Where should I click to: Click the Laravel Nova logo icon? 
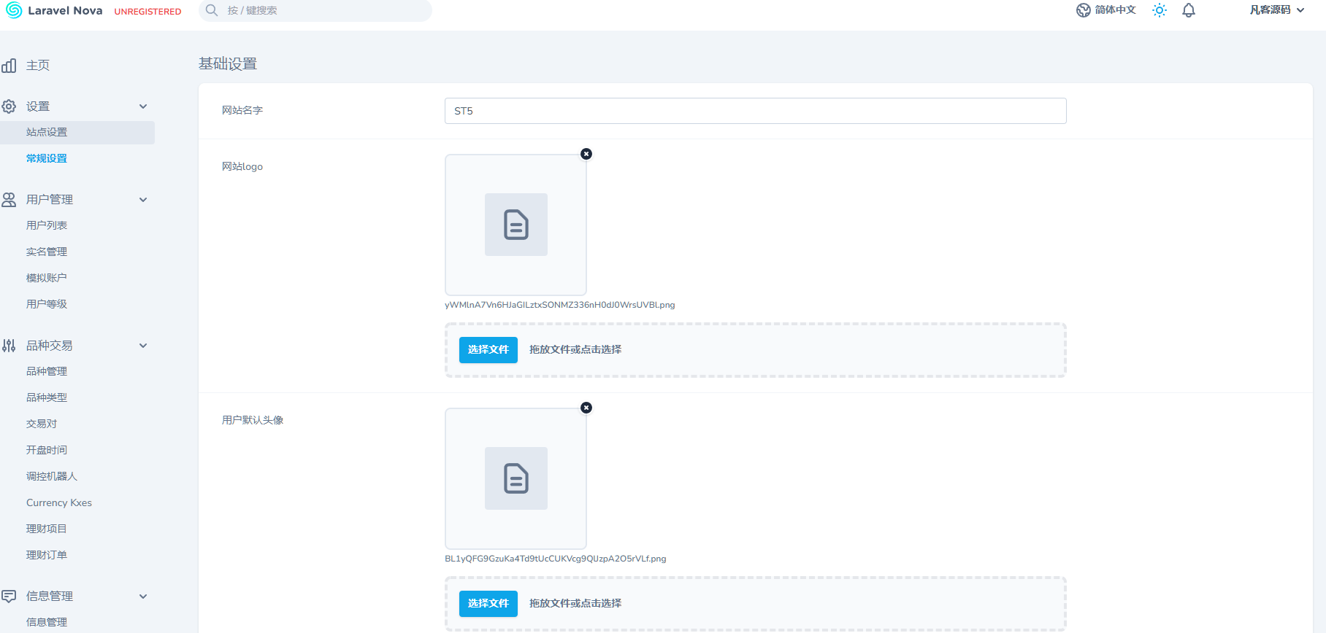(x=14, y=10)
